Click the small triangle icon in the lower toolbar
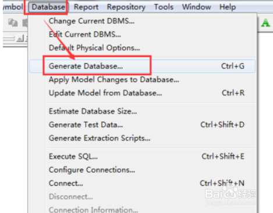This screenshot has width=273, height=213. (x=20, y=38)
